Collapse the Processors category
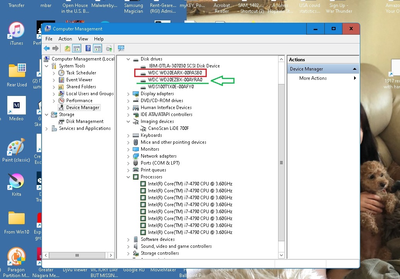The height and width of the screenshot is (279, 400). click(x=128, y=177)
